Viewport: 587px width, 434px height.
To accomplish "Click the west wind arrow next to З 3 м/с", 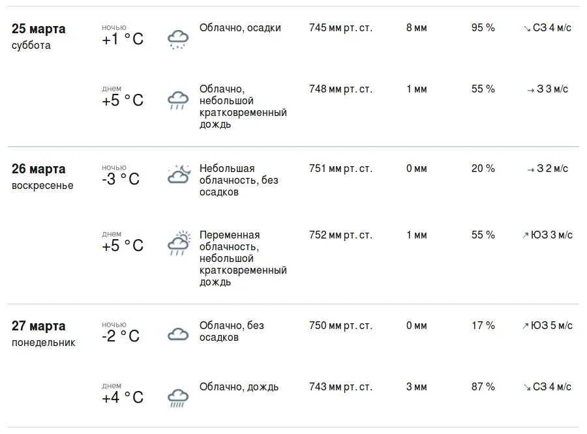I will pyautogui.click(x=530, y=90).
